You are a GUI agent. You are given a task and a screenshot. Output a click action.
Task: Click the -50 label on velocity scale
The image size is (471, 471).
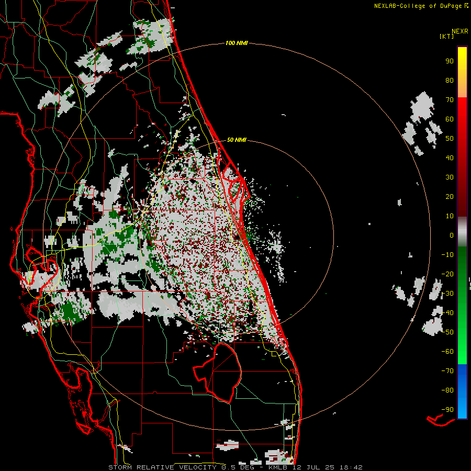(447, 332)
